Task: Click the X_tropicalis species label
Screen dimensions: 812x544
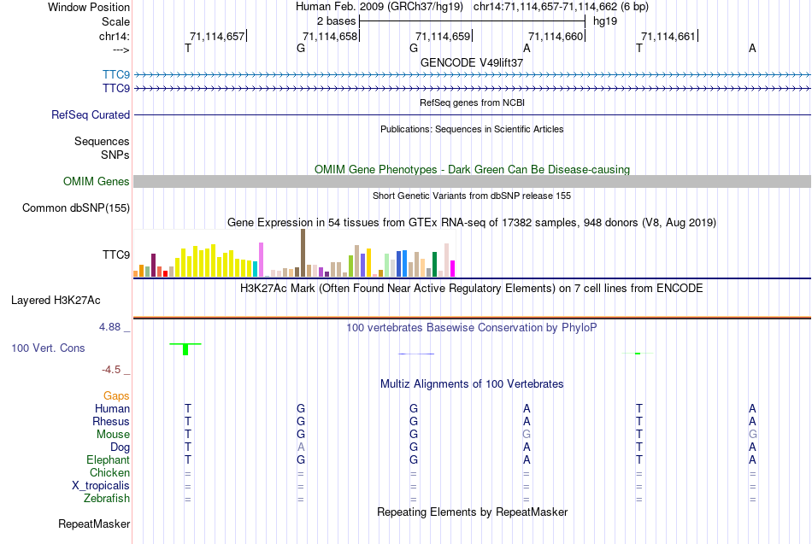Action: tap(101, 486)
